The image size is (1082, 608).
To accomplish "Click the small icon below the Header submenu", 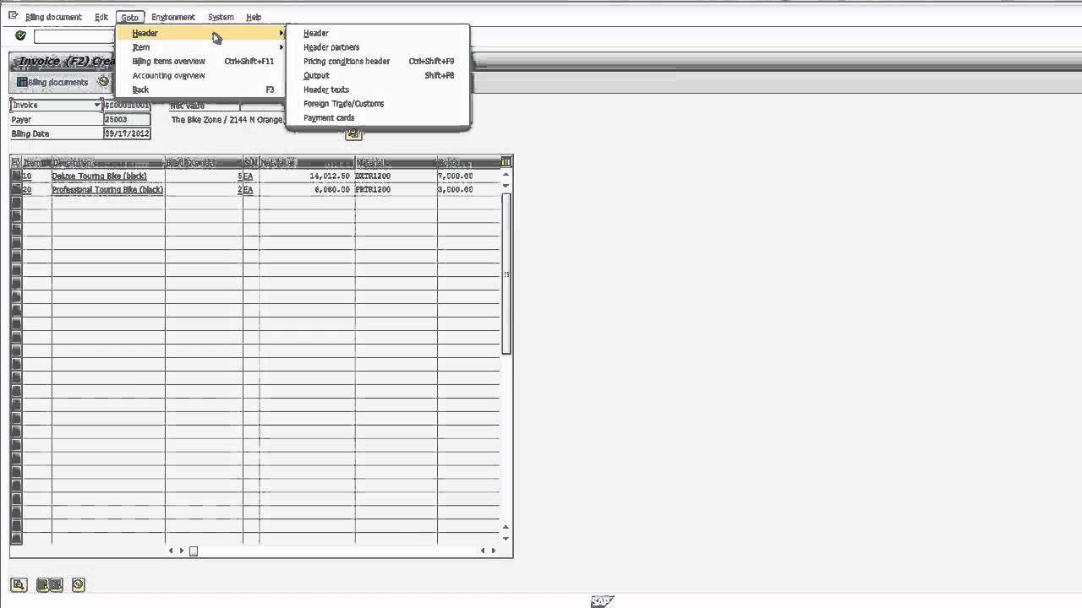I will point(353,133).
